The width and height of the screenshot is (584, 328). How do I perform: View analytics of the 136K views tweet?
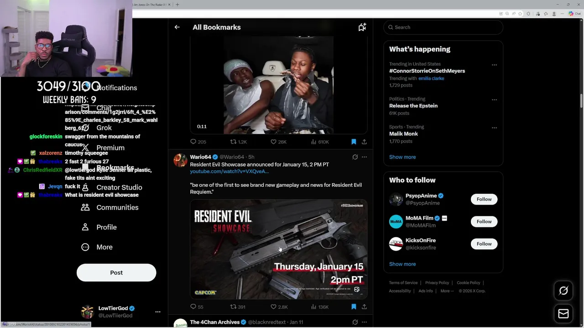(x=319, y=307)
